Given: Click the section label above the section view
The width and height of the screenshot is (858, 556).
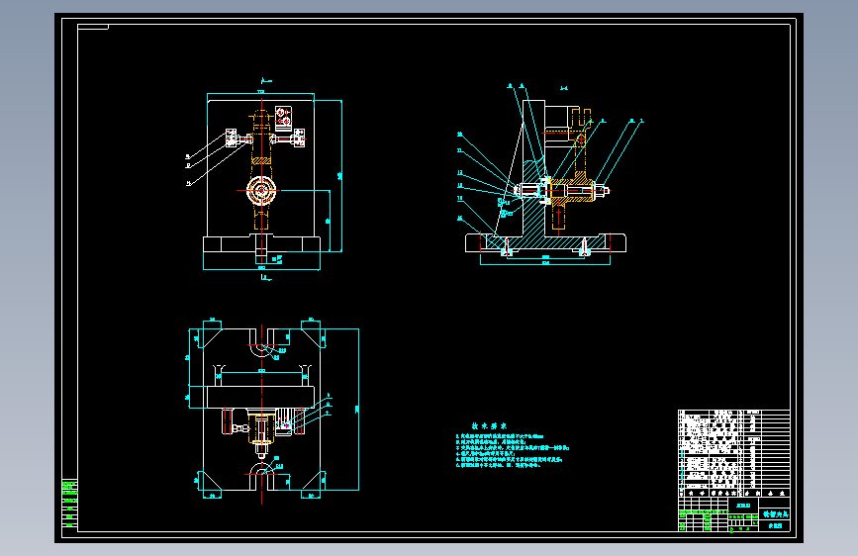Looking at the screenshot, I should (x=564, y=88).
